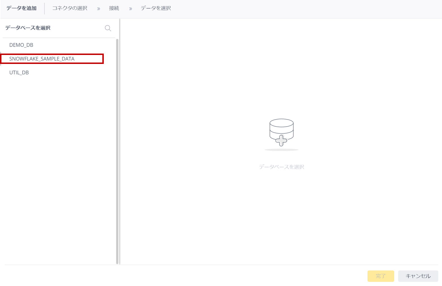Screen dimensions: 442x286
Task: Click the database list vertical scrollbar
Action: [117, 151]
